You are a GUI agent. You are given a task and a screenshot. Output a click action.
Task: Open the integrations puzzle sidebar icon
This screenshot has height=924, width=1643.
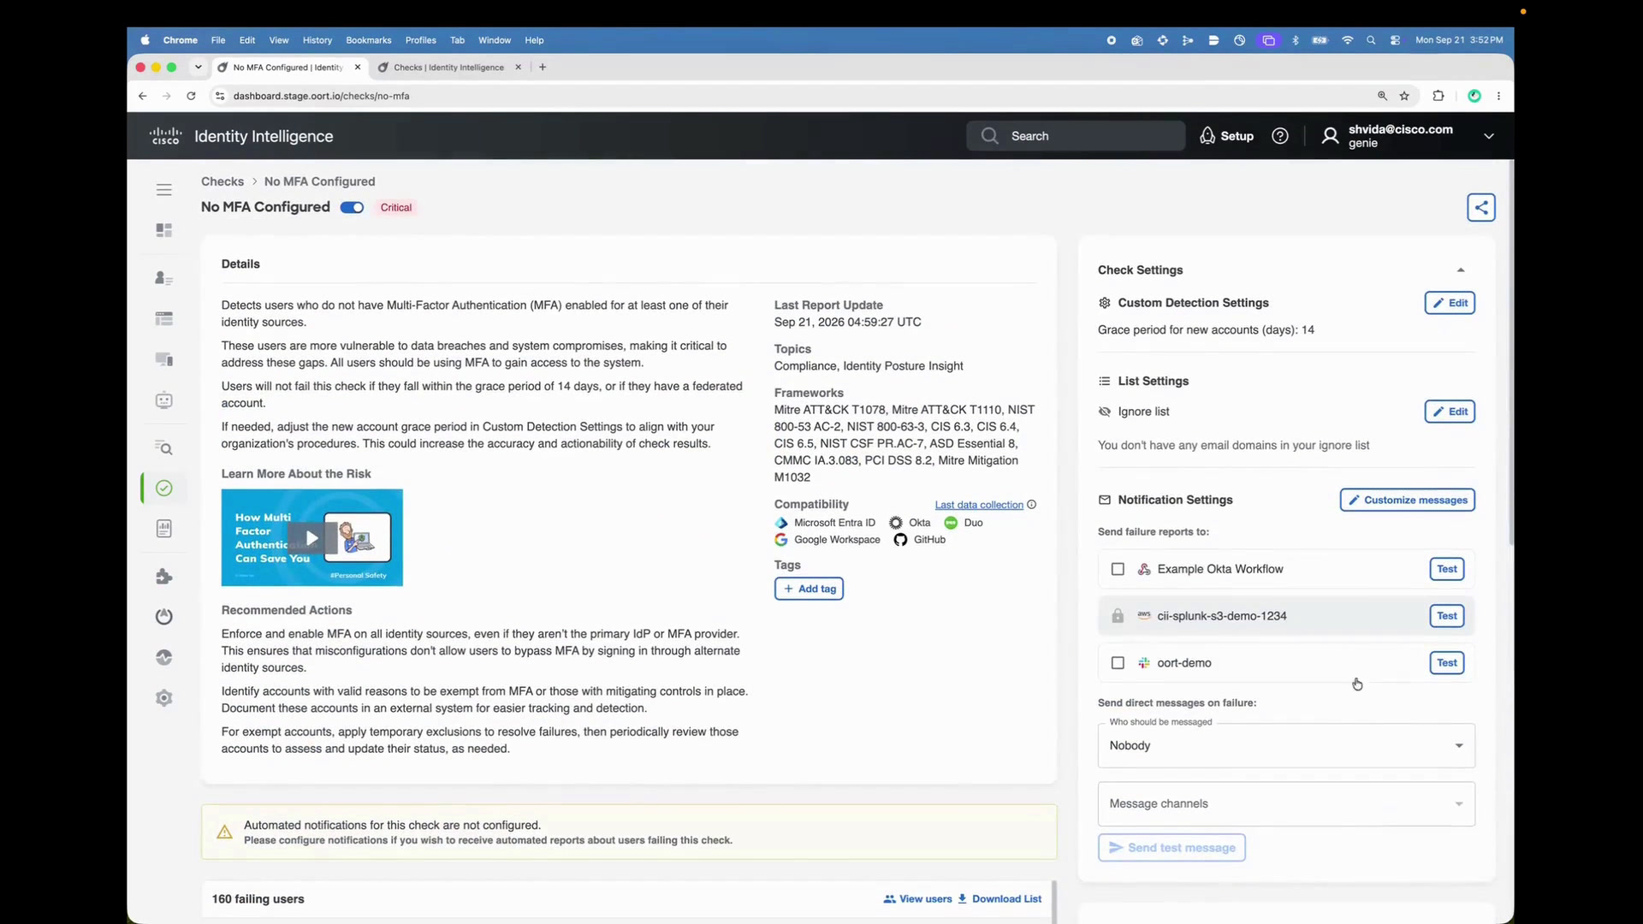164,577
